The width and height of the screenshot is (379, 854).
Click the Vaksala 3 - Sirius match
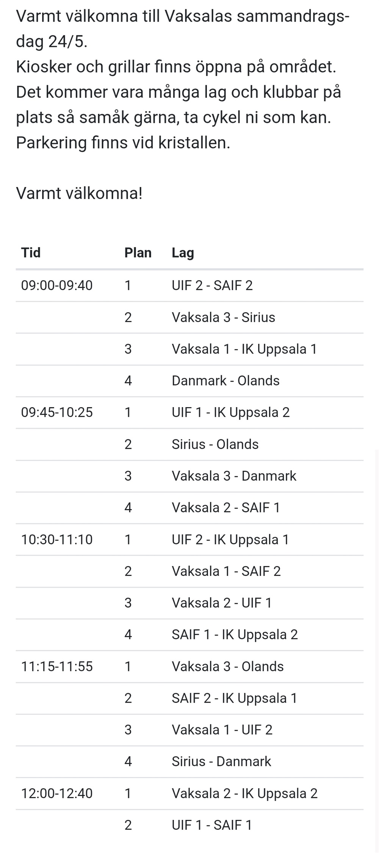224,317
